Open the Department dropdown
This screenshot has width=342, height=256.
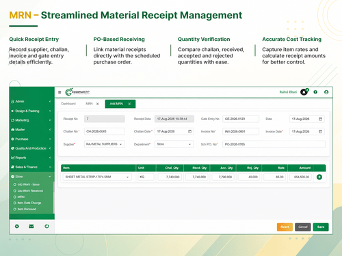pyautogui.click(x=174, y=144)
